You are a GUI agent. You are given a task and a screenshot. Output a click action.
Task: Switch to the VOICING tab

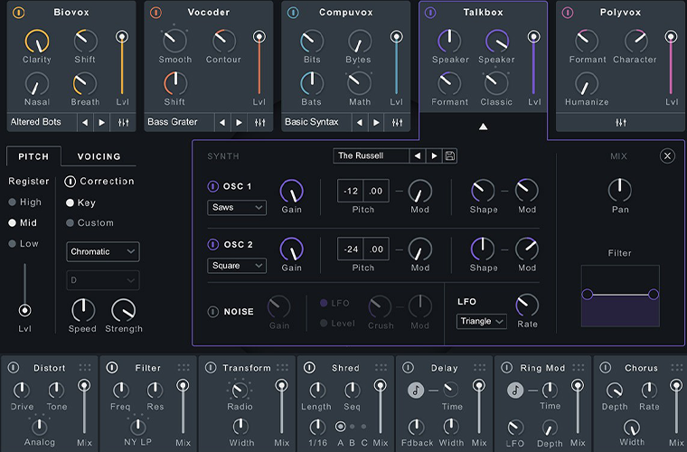point(99,156)
